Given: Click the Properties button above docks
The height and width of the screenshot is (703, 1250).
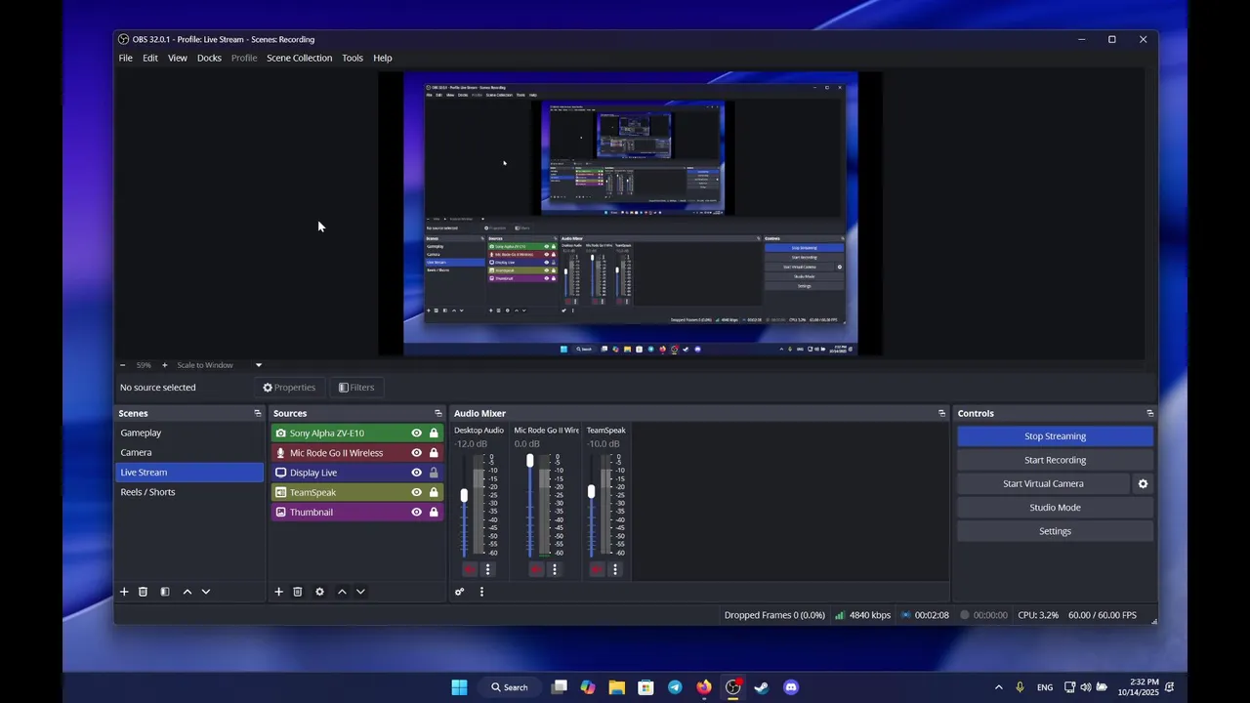Looking at the screenshot, I should [x=289, y=388].
